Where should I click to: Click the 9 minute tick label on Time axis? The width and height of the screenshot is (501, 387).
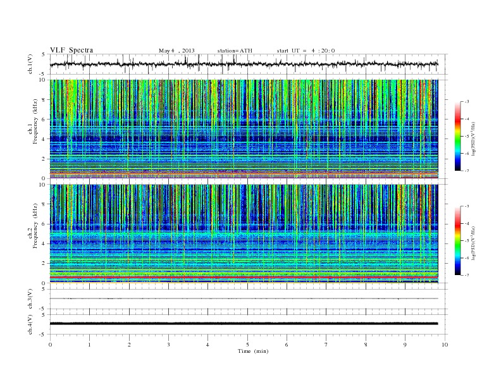[x=405, y=345]
